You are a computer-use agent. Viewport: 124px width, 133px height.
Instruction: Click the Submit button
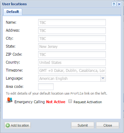click(82, 125)
